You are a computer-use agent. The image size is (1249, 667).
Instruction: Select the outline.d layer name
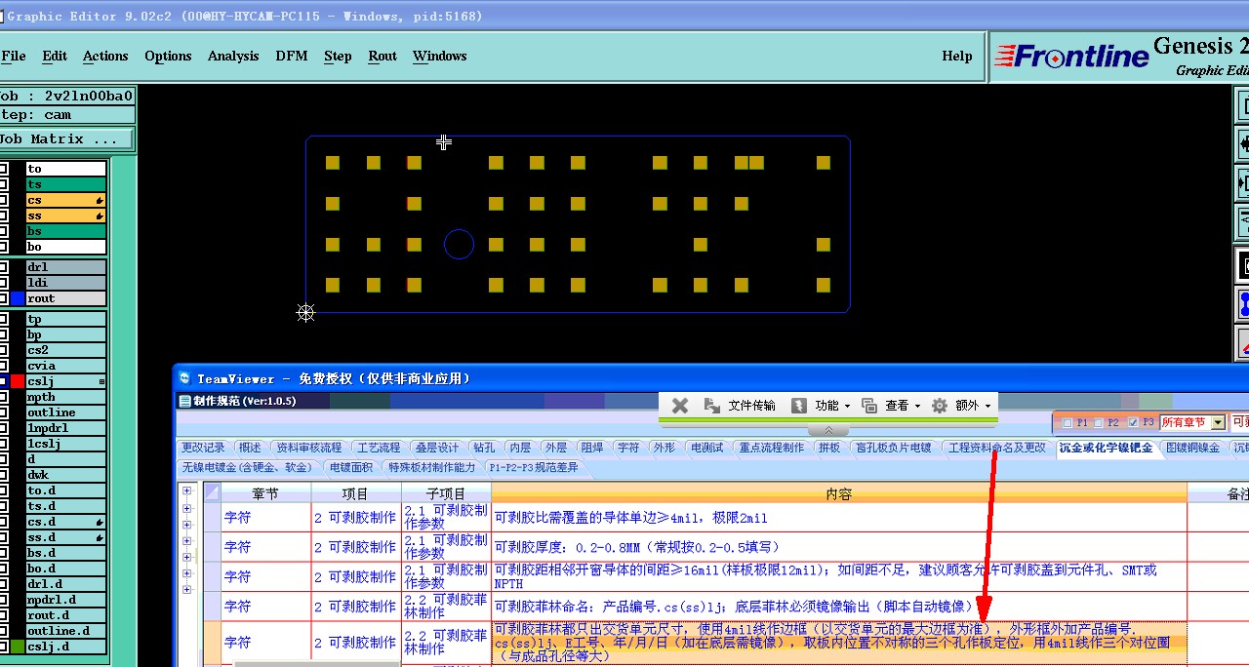pos(65,631)
